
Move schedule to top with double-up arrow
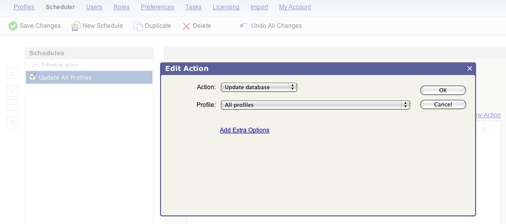[12, 73]
